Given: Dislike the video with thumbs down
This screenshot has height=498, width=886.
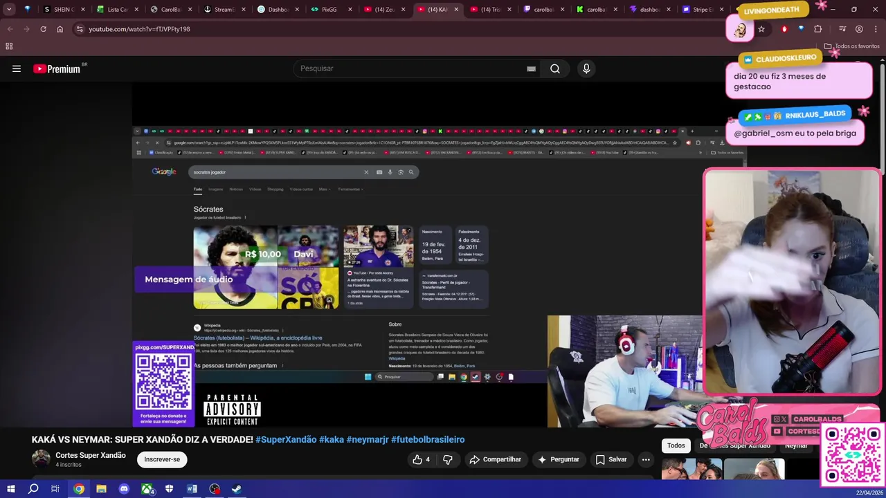Looking at the screenshot, I should 448,459.
